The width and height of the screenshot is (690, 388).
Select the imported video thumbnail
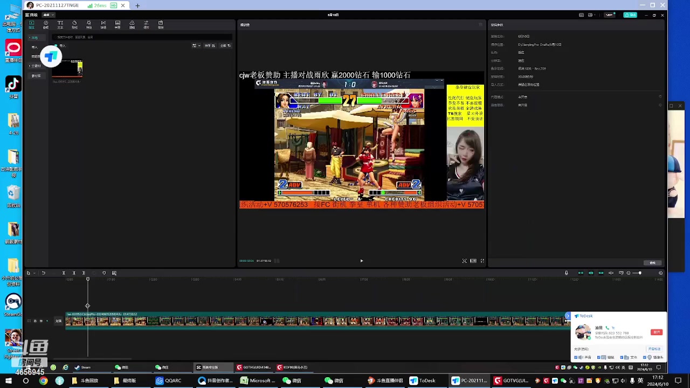point(67,69)
